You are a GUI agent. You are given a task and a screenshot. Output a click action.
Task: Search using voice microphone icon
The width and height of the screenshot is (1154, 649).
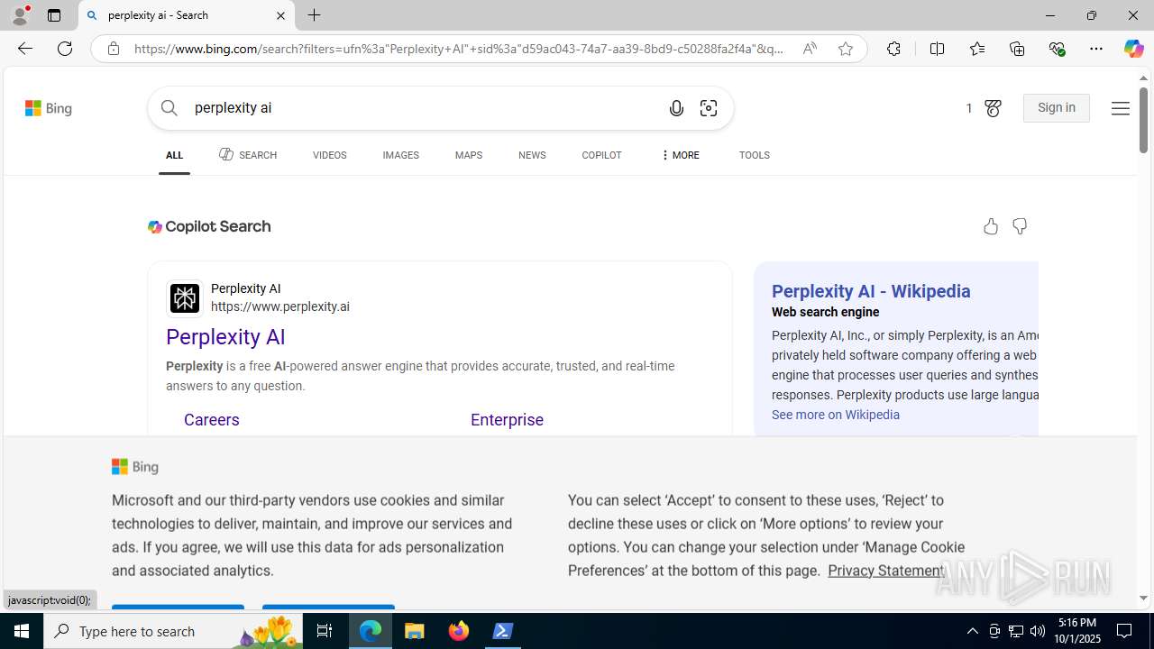point(676,108)
